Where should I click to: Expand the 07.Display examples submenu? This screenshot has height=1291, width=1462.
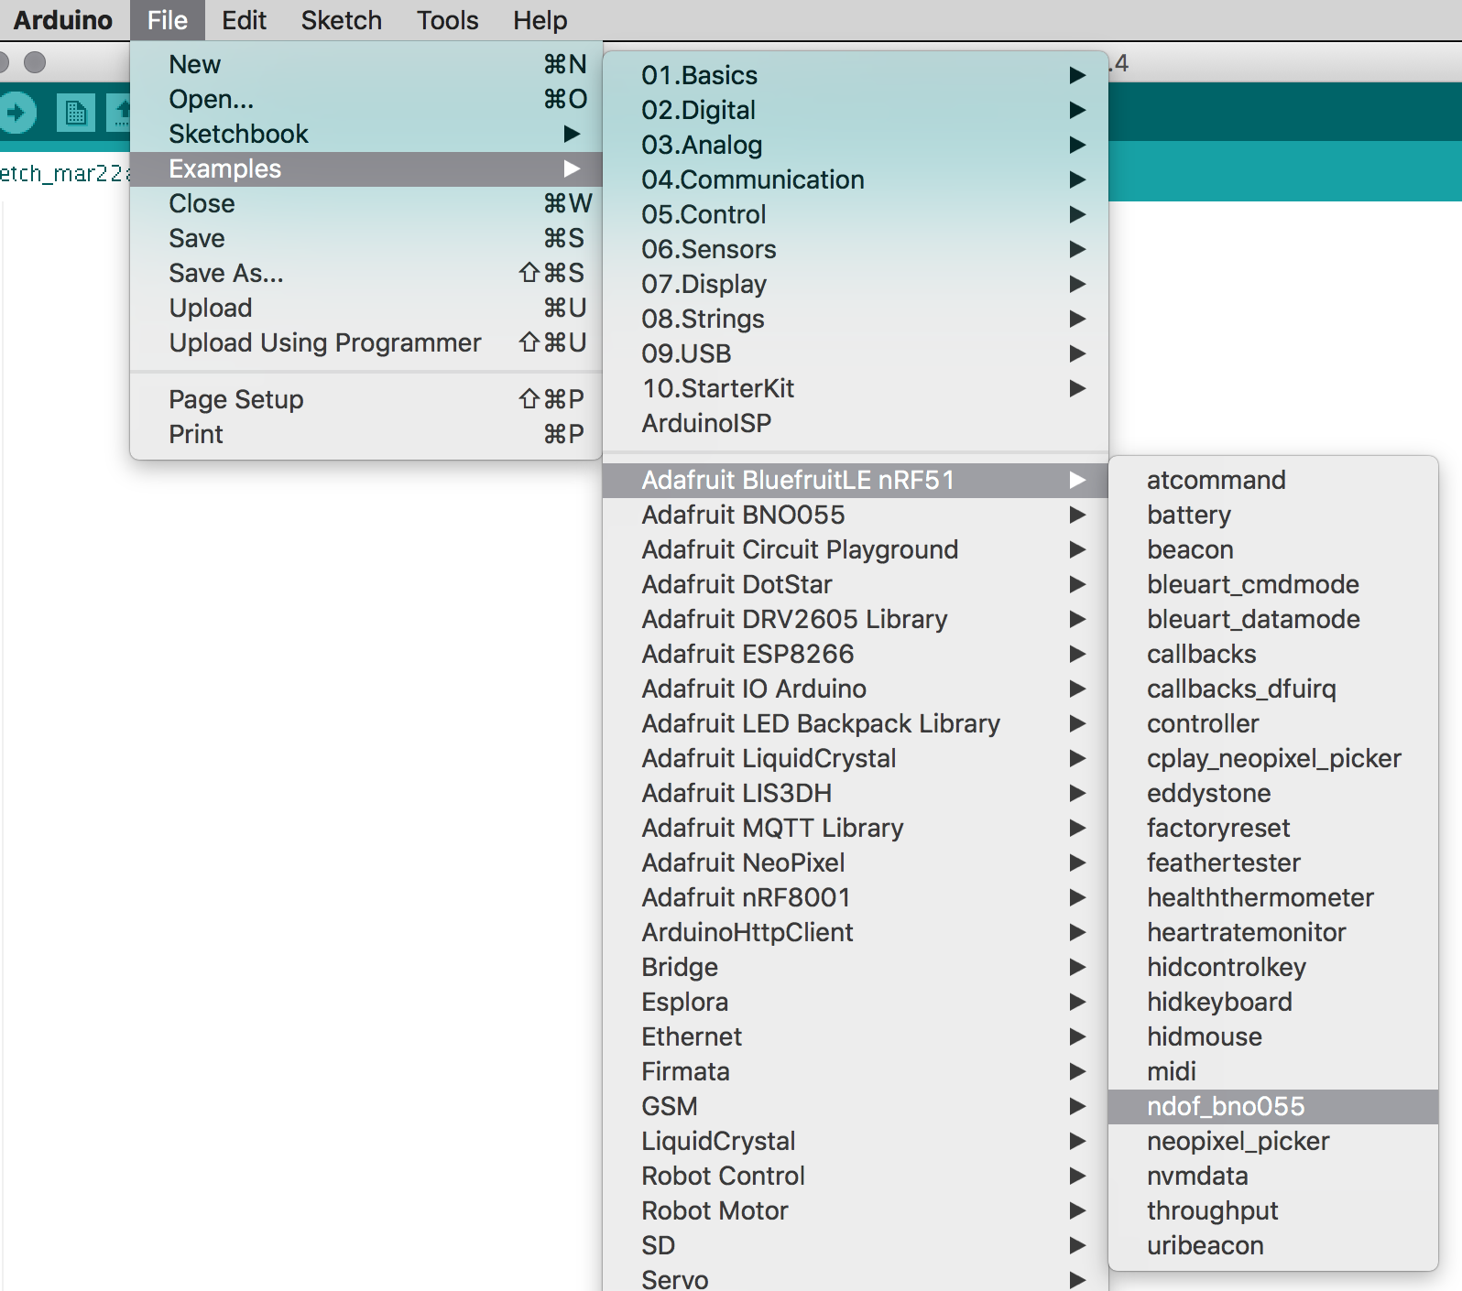click(x=856, y=284)
